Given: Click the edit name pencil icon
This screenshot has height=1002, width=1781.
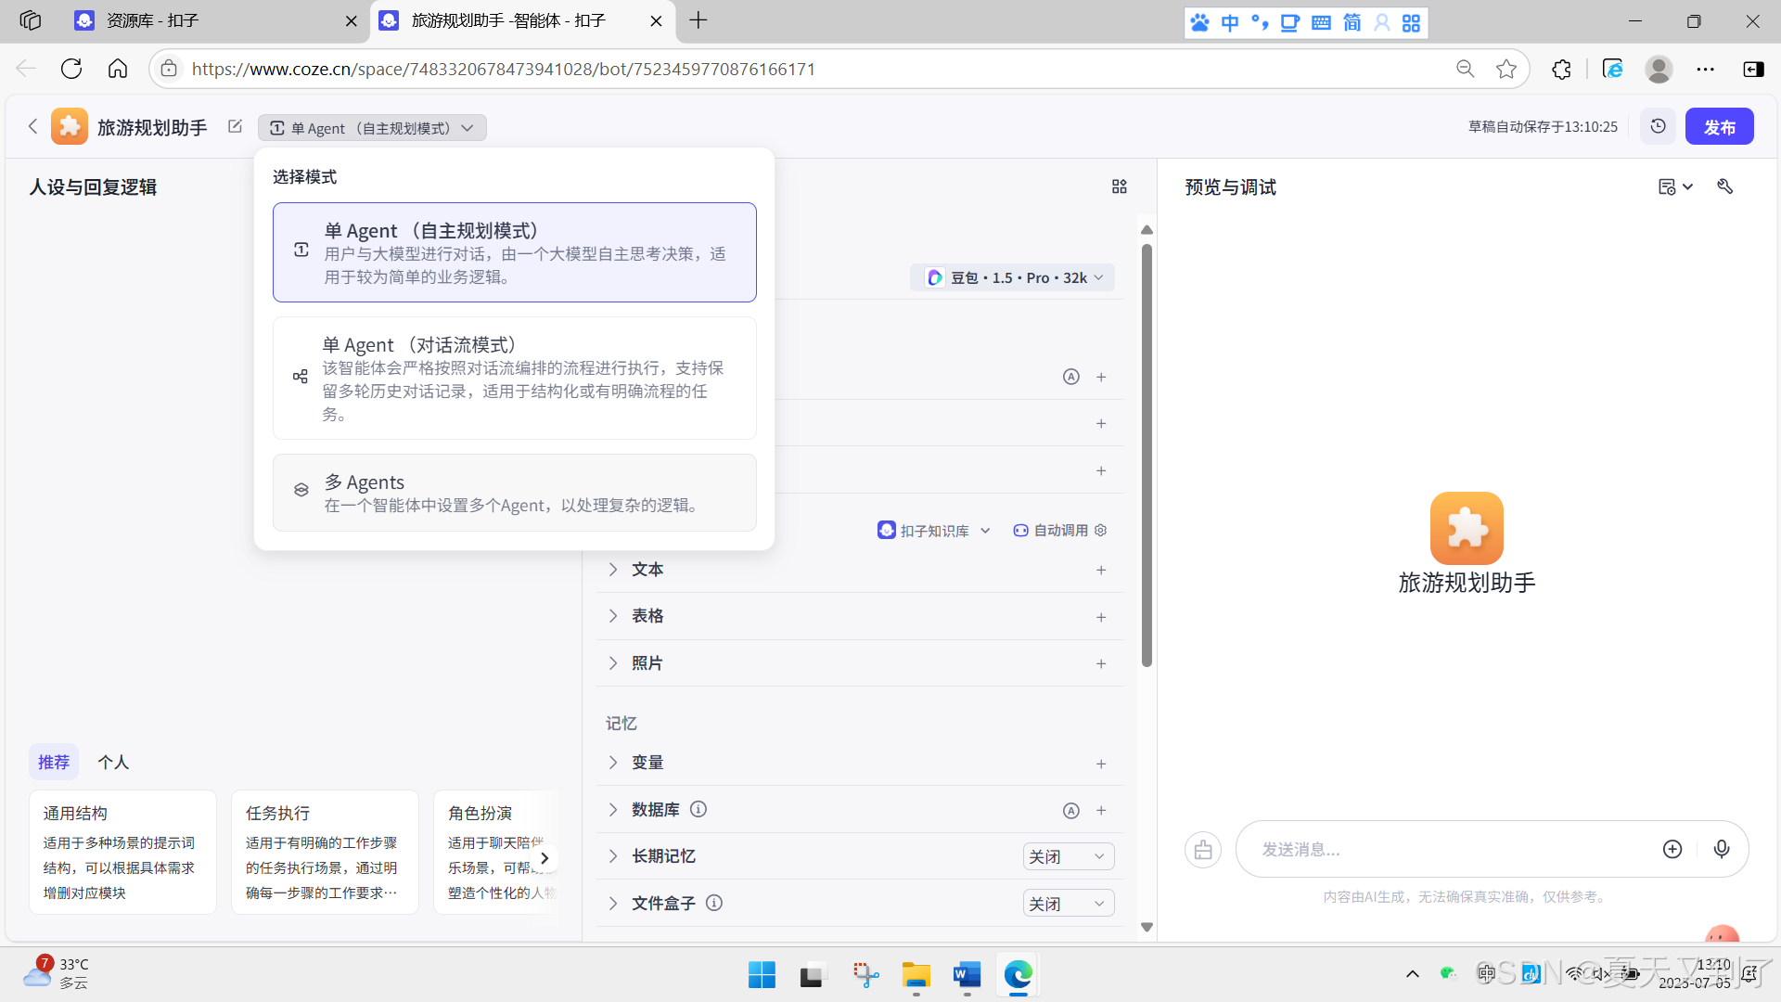Looking at the screenshot, I should click(x=235, y=126).
